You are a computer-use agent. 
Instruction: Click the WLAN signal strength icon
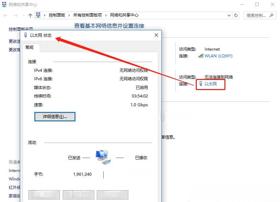click(201, 56)
